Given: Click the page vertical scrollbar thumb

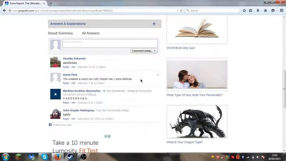Looking at the screenshot, I should [x=284, y=89].
